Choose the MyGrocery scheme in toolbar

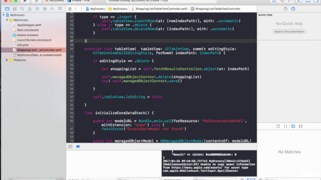point(55,1)
